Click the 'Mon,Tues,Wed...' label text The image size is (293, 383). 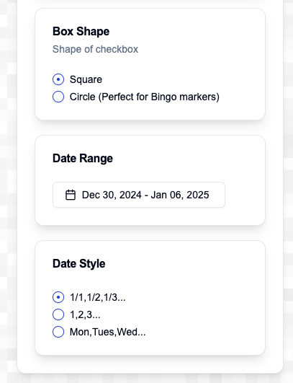[107, 333]
